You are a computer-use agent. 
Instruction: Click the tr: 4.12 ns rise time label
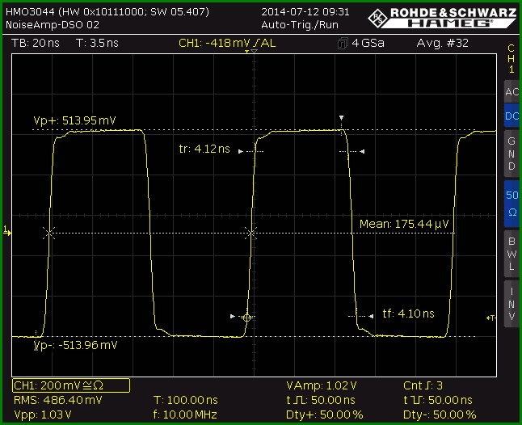(204, 149)
